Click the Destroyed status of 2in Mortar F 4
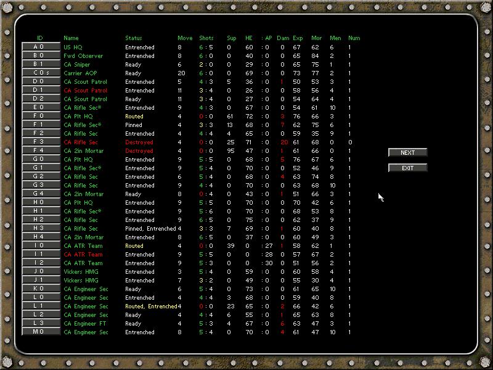The height and width of the screenshot is (370, 493). pyautogui.click(x=139, y=150)
